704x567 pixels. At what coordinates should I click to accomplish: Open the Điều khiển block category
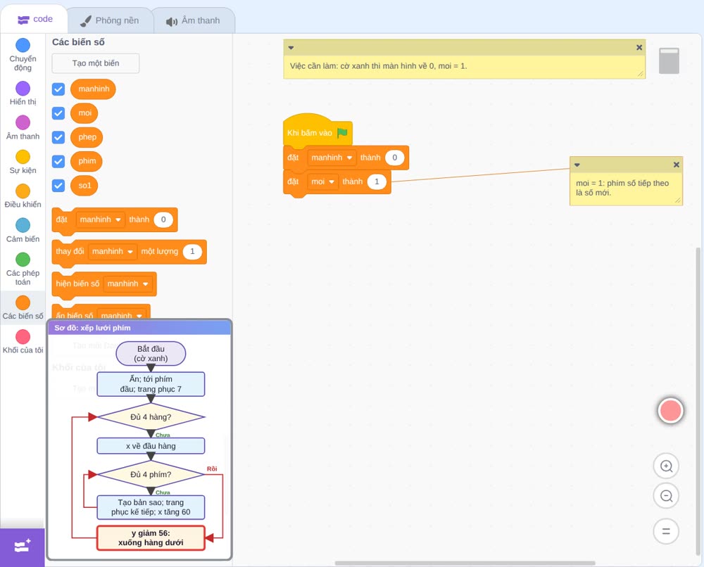click(x=23, y=196)
